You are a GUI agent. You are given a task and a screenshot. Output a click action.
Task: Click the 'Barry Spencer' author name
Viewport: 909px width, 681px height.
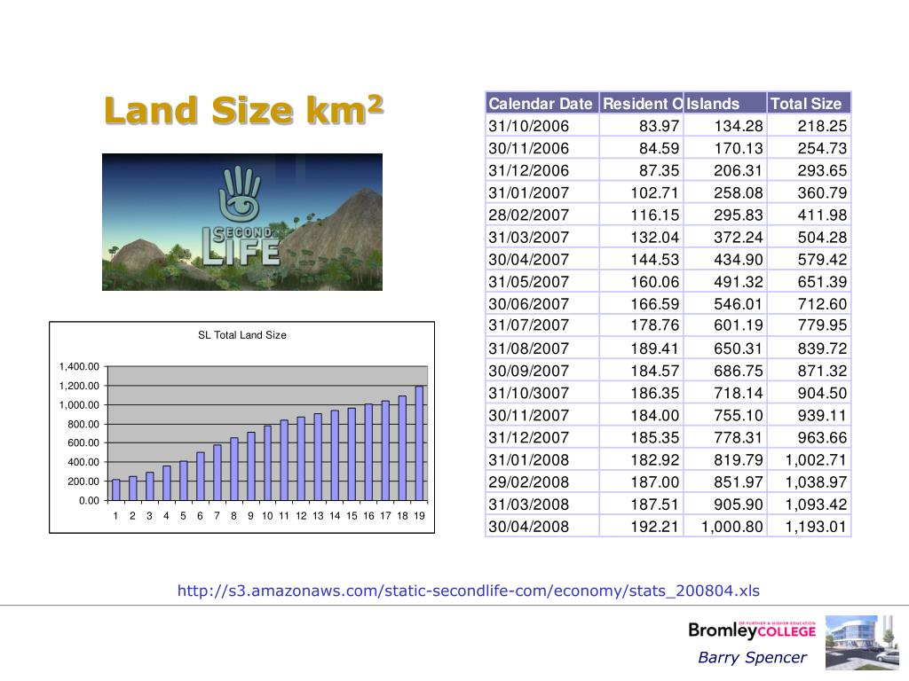(752, 658)
